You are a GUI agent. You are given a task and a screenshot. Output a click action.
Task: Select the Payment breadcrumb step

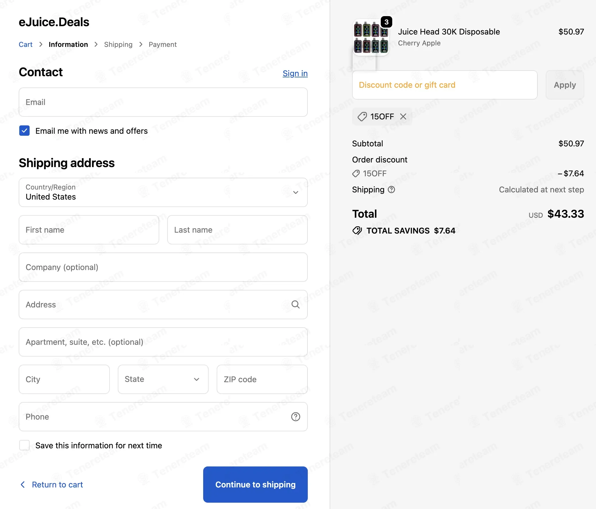tap(163, 44)
